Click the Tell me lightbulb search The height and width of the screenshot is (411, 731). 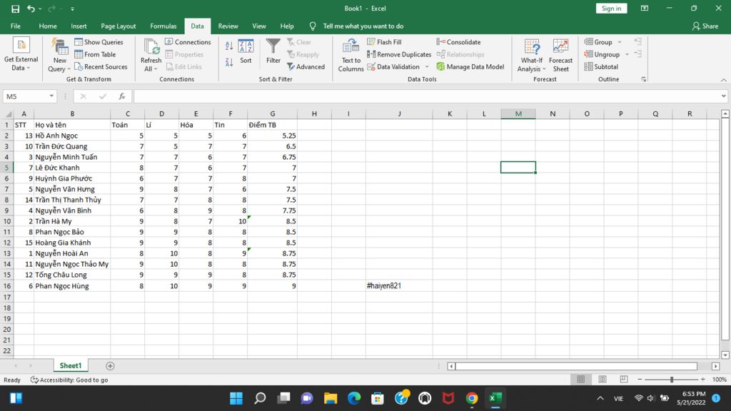[313, 26]
